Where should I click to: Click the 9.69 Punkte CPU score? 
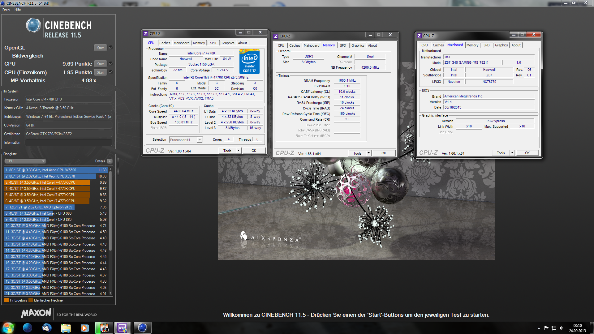(77, 64)
